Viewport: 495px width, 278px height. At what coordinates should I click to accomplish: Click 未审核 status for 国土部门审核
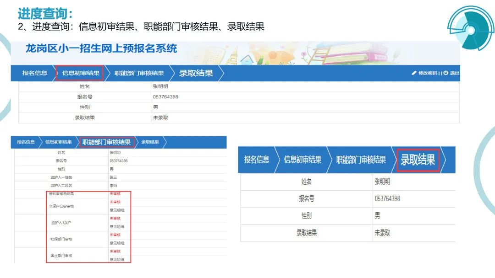point(115,251)
